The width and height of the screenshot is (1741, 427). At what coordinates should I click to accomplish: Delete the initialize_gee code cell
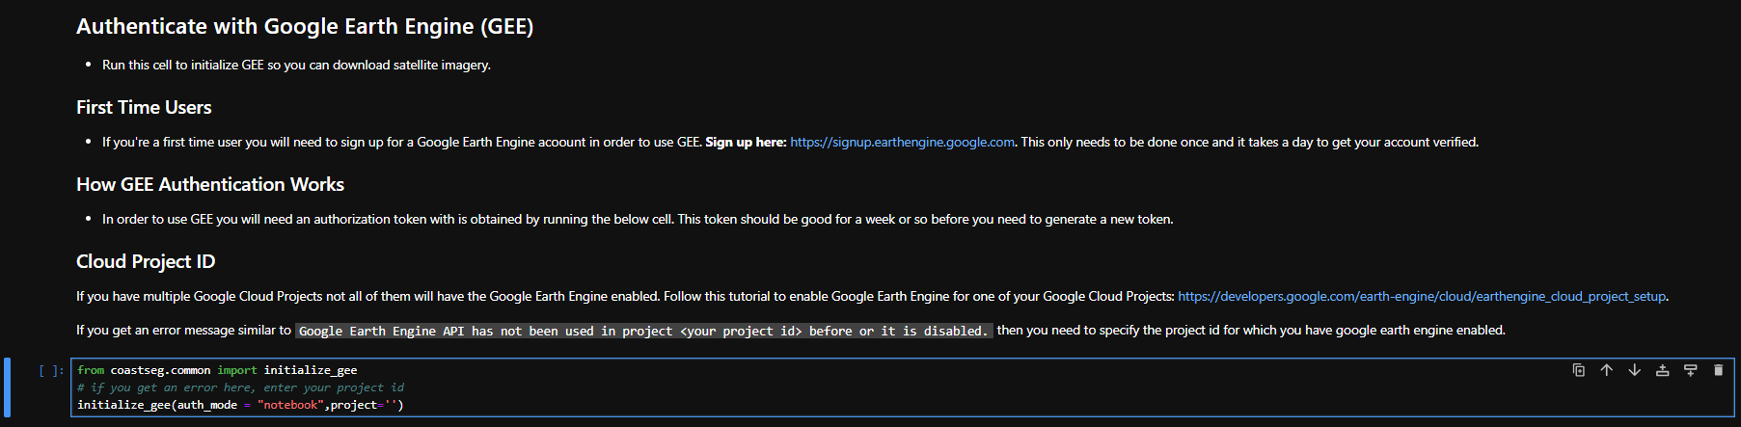(1718, 370)
